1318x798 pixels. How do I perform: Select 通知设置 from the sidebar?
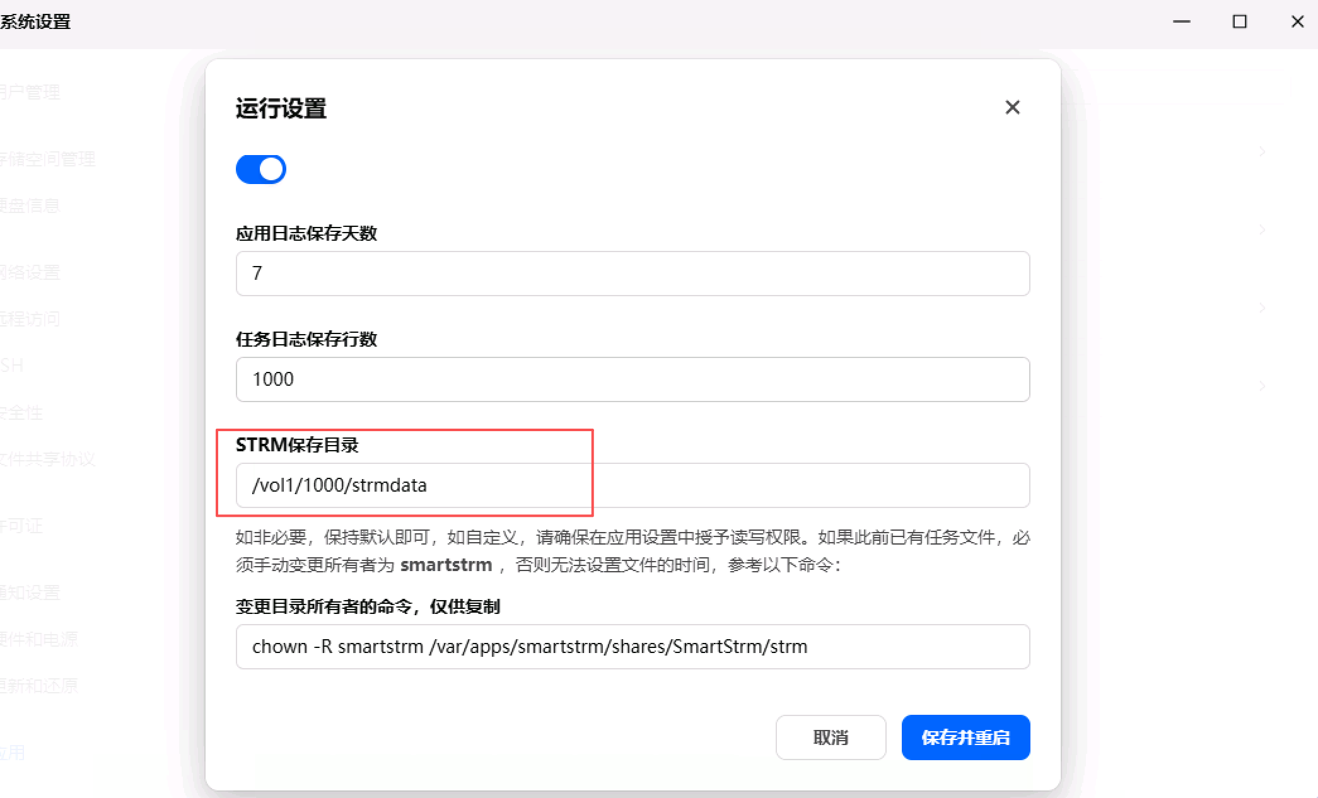pyautogui.click(x=30, y=593)
